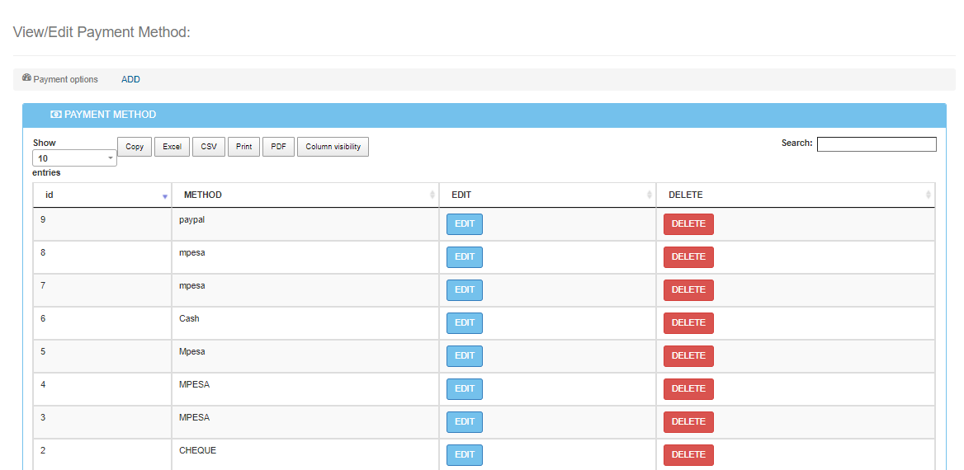
Task: Click the Payment options dashboard icon
Action: tap(26, 78)
